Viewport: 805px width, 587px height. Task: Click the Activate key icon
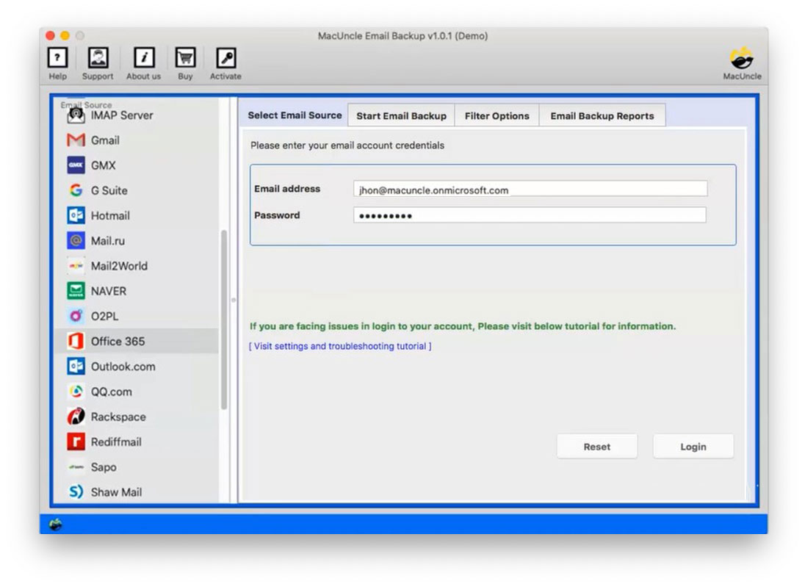tap(225, 59)
